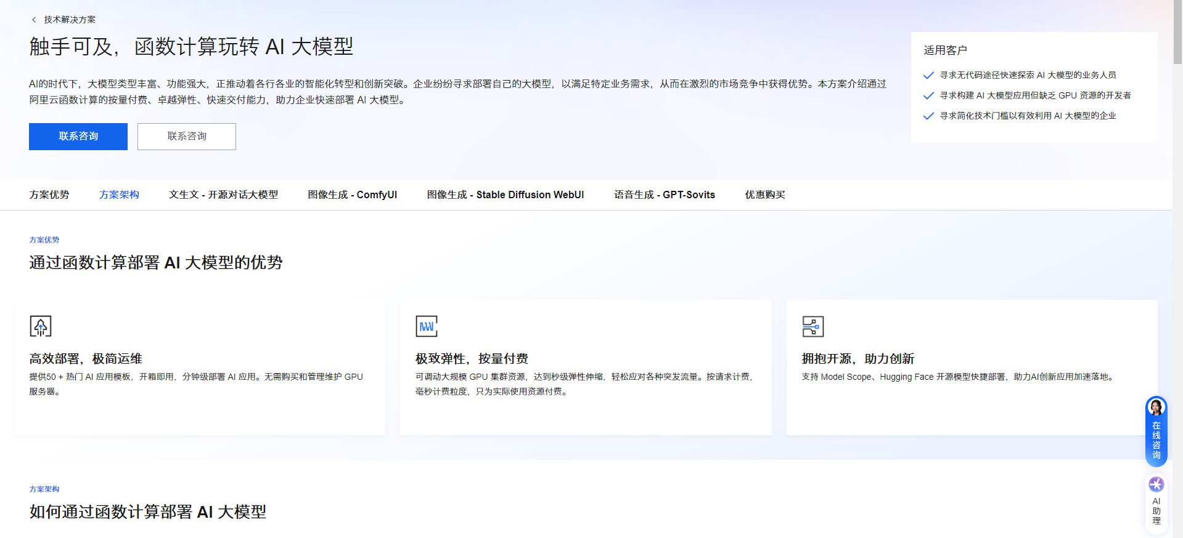The height and width of the screenshot is (538, 1183).
Task: Click the checkmark beside 寻求无代码途径 item
Action: [x=928, y=75]
